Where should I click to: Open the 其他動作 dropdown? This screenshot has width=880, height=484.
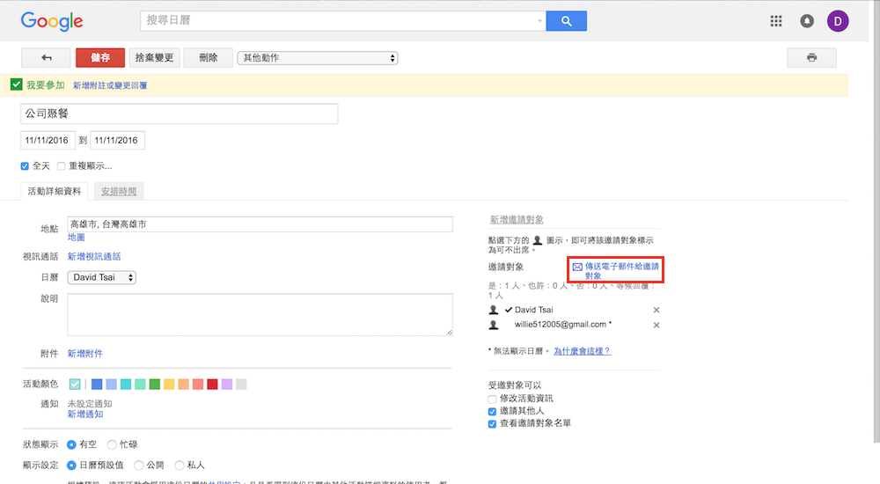(318, 58)
